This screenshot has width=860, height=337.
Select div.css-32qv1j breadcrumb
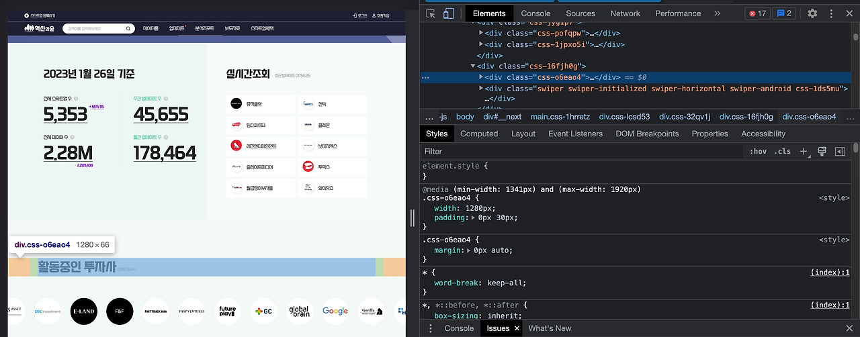[x=685, y=117]
